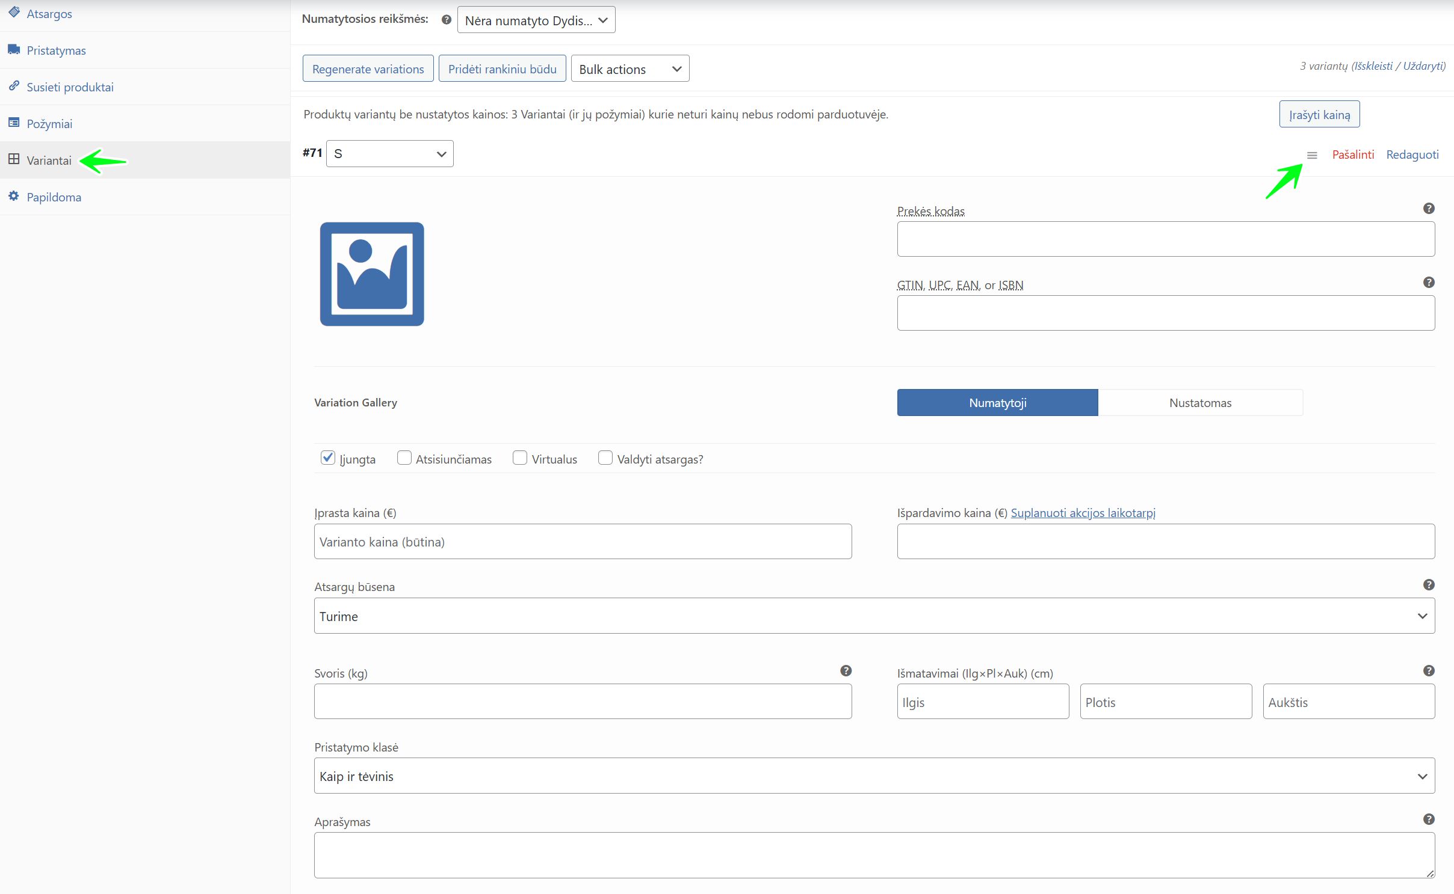Open the size S variation dropdown
This screenshot has height=894, width=1454.
389,154
